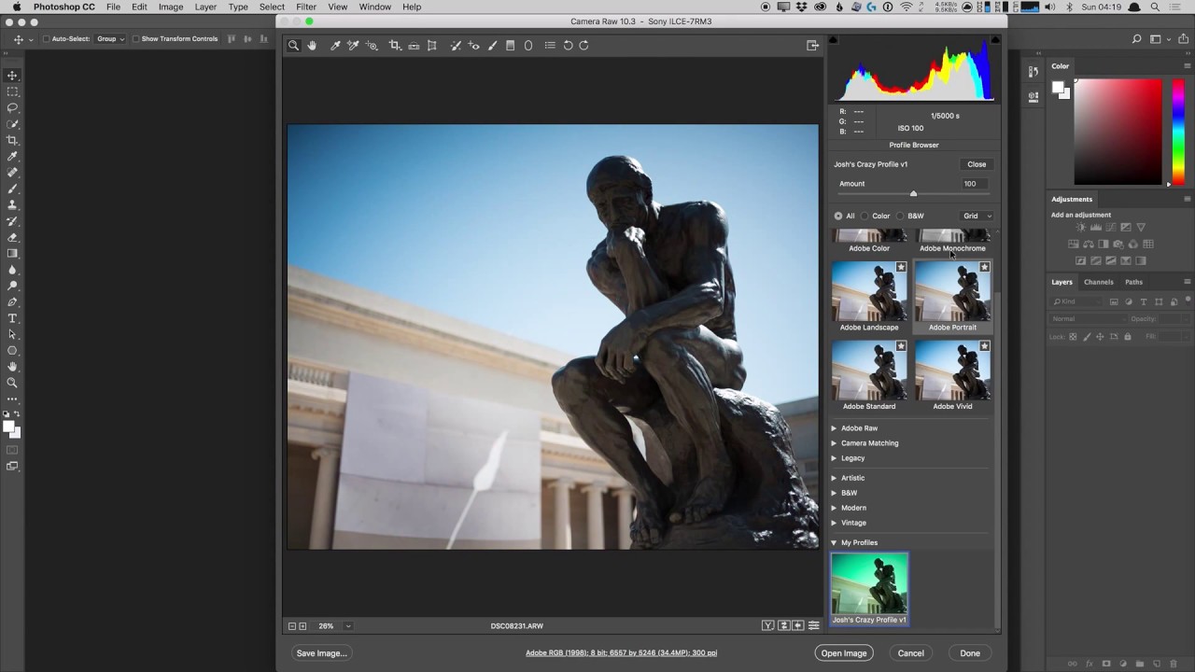Image resolution: width=1195 pixels, height=672 pixels.
Task: Select the Red Eye Removal tool
Action: 473,45
